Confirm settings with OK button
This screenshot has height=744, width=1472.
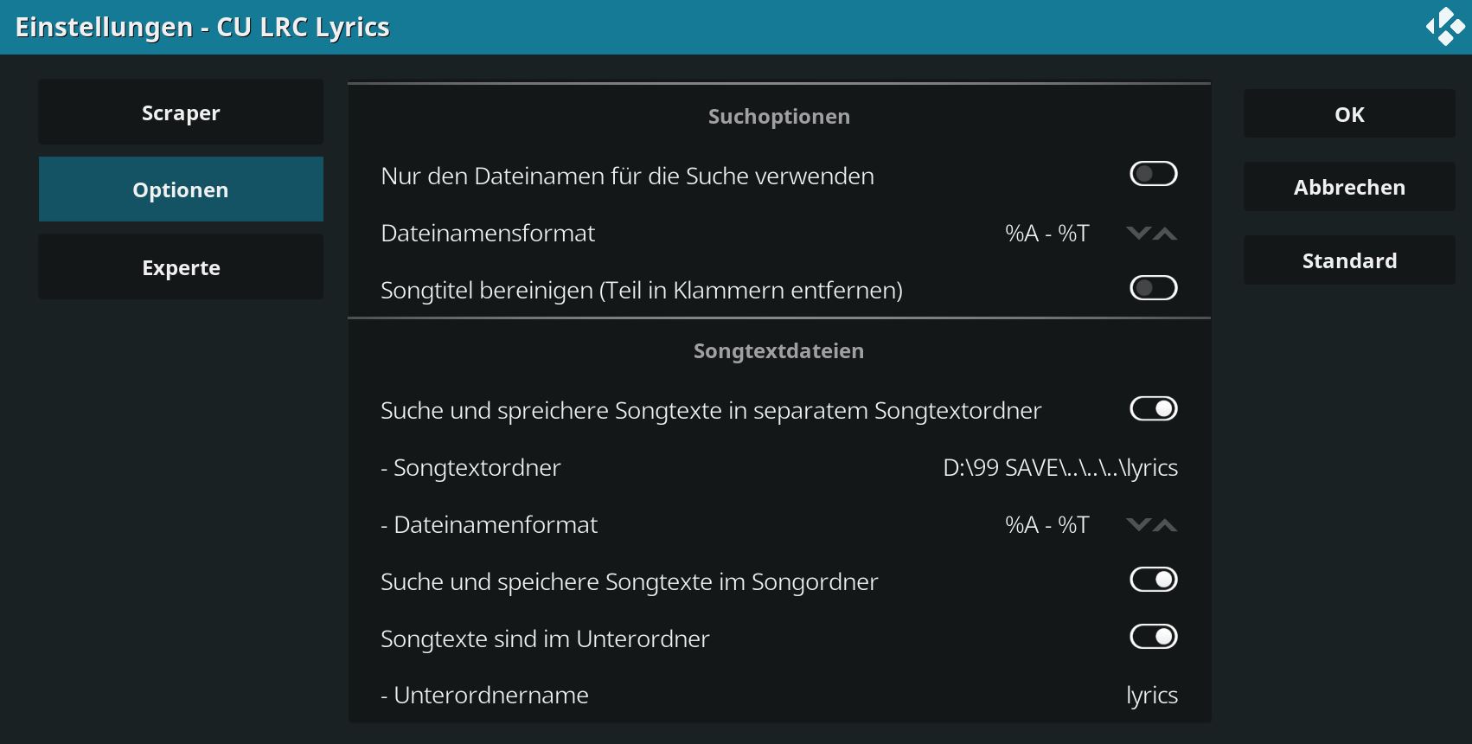click(x=1349, y=113)
